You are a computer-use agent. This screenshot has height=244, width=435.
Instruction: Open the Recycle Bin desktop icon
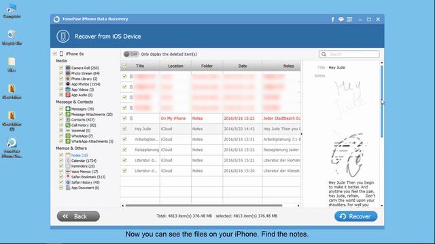pos(12,35)
